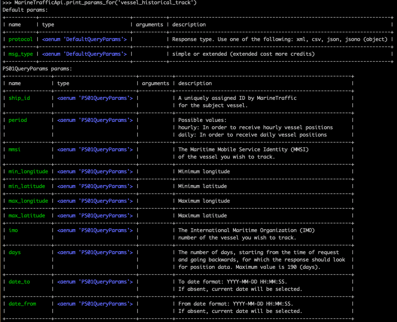
Task: Select the min_latitude row's PS01QueryParams type
Action: [x=95, y=186]
